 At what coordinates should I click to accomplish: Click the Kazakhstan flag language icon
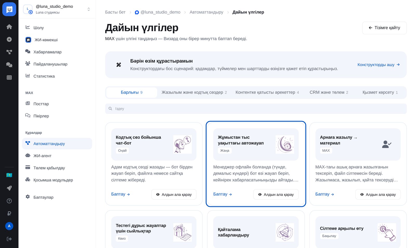coord(9,175)
